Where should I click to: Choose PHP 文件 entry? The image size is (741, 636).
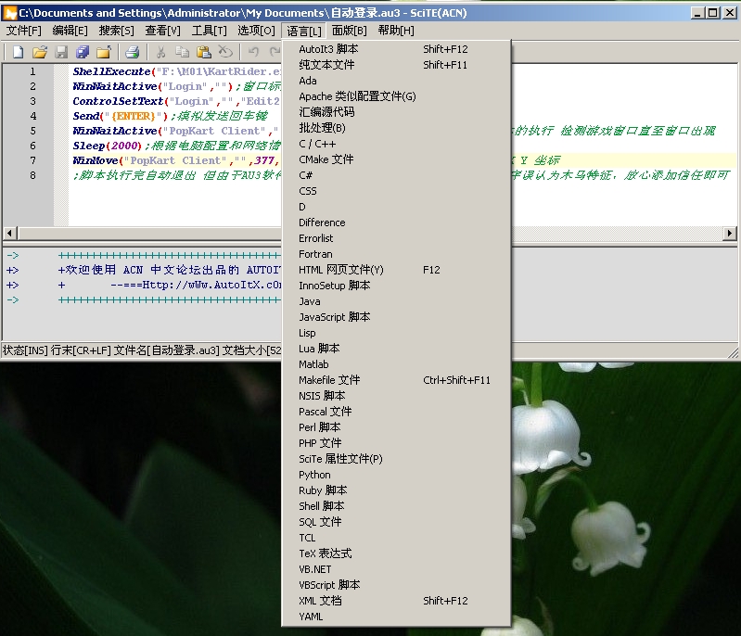(x=396, y=443)
